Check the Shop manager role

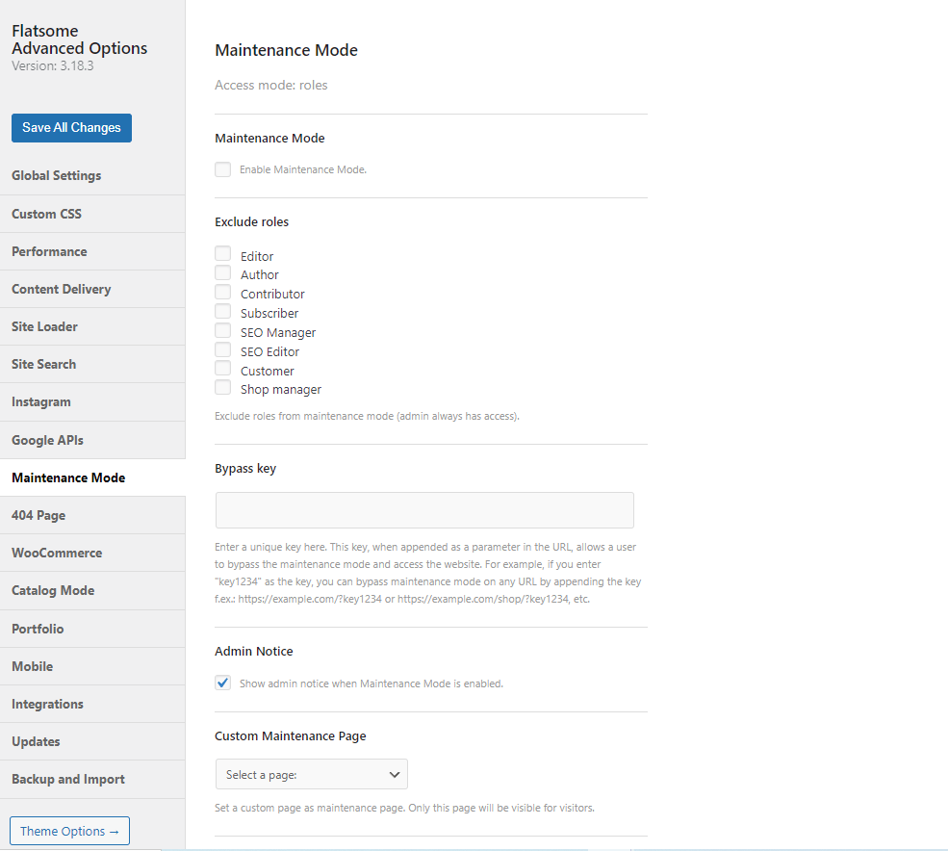click(x=222, y=387)
